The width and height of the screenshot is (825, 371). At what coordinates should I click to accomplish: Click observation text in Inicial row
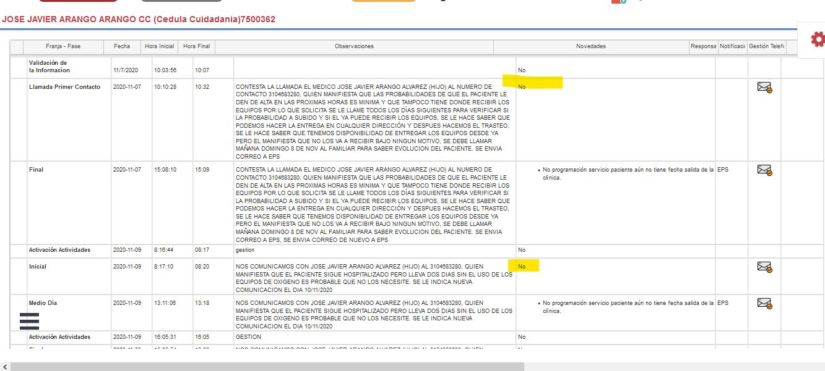374,278
